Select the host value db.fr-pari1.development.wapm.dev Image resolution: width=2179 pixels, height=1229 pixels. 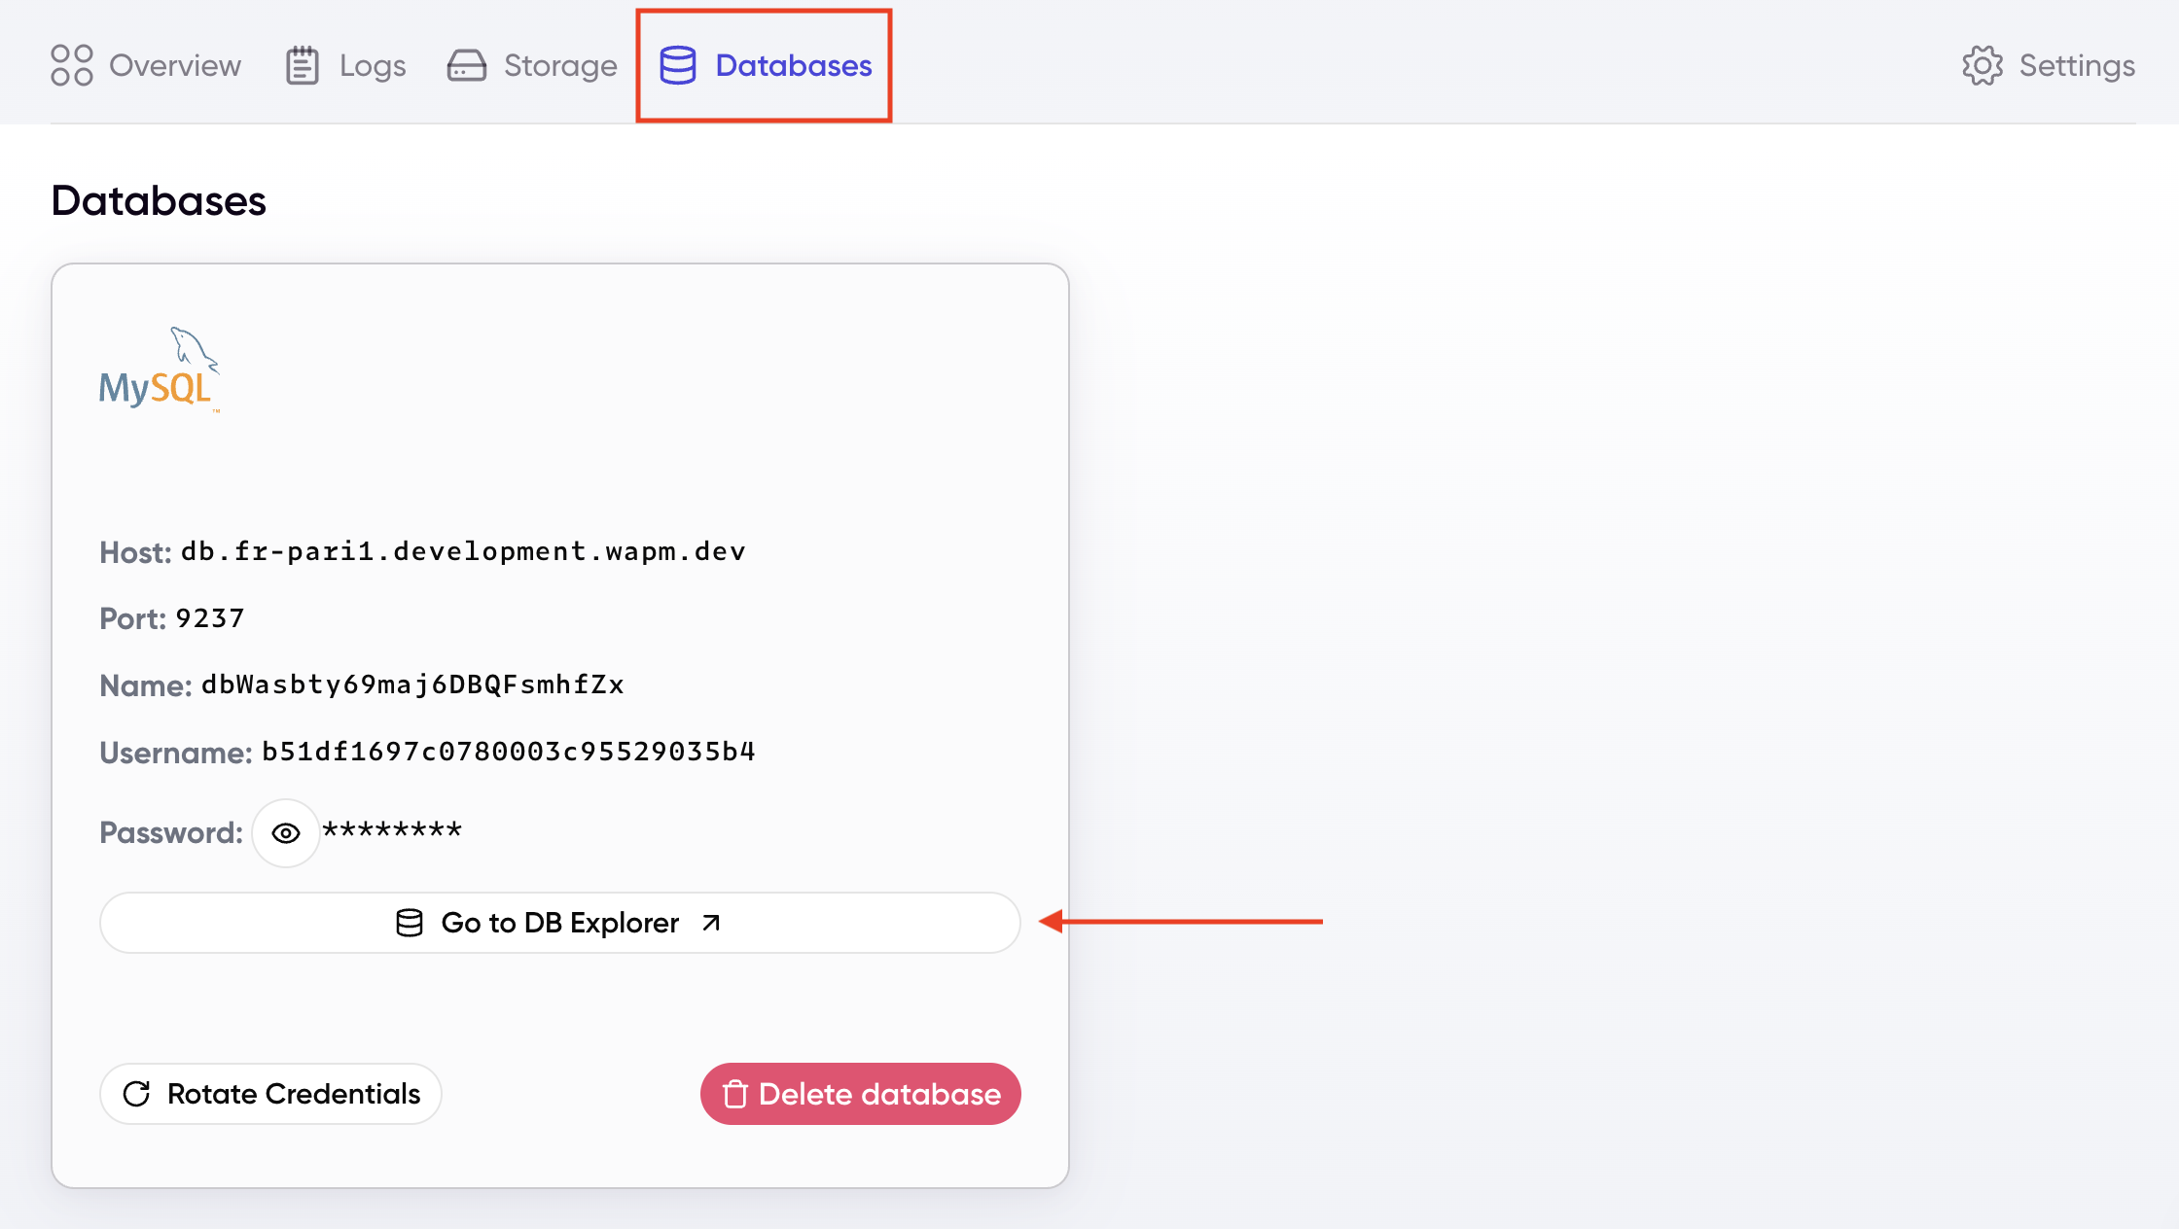(464, 550)
